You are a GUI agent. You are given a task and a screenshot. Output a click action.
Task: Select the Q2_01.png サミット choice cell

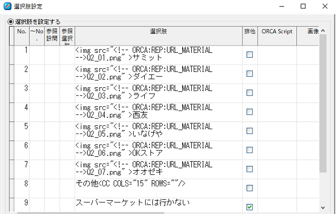tap(158, 55)
